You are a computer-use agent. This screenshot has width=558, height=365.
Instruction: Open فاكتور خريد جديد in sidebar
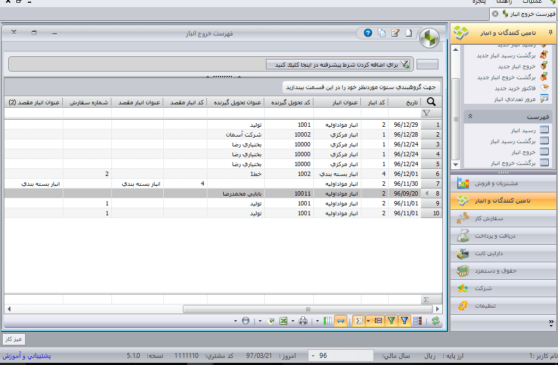coord(515,89)
